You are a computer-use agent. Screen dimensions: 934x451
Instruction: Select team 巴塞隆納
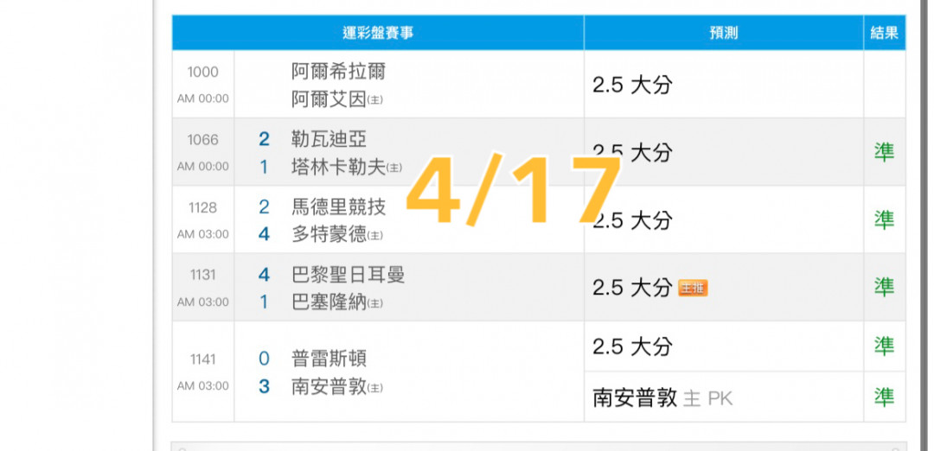(x=329, y=302)
